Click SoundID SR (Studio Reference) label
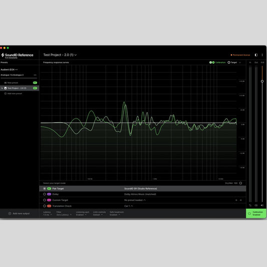The image size is (267, 267). point(141,188)
